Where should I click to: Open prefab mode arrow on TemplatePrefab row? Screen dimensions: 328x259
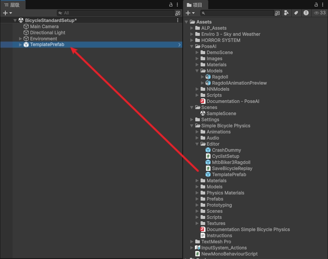tap(179, 45)
